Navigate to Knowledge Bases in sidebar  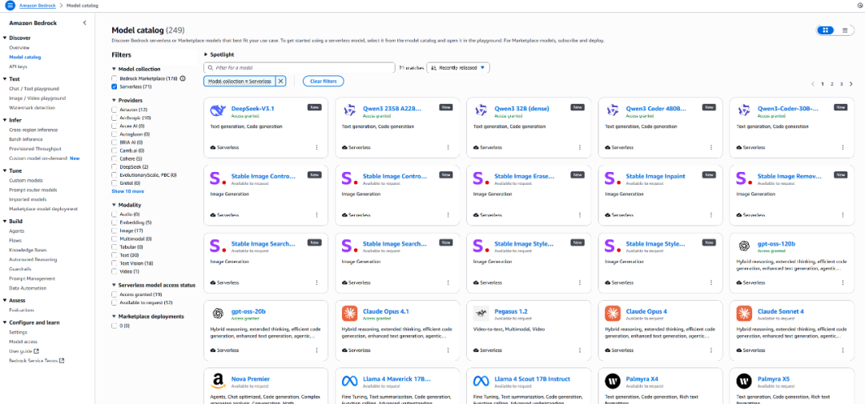coord(27,250)
